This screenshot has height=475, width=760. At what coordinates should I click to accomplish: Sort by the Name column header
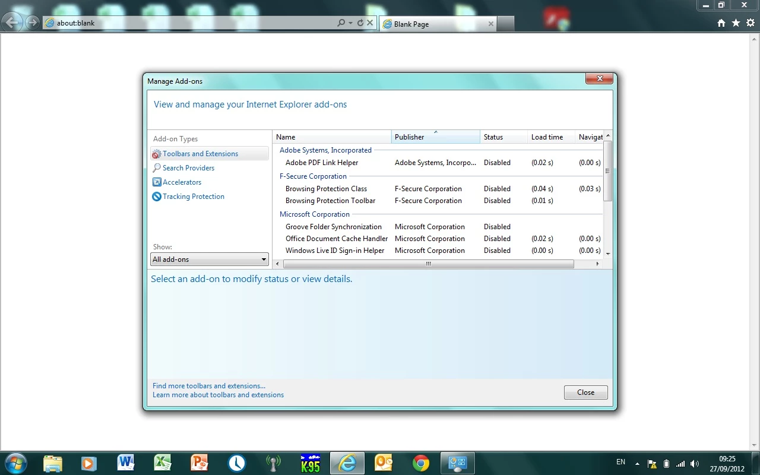[x=332, y=137]
